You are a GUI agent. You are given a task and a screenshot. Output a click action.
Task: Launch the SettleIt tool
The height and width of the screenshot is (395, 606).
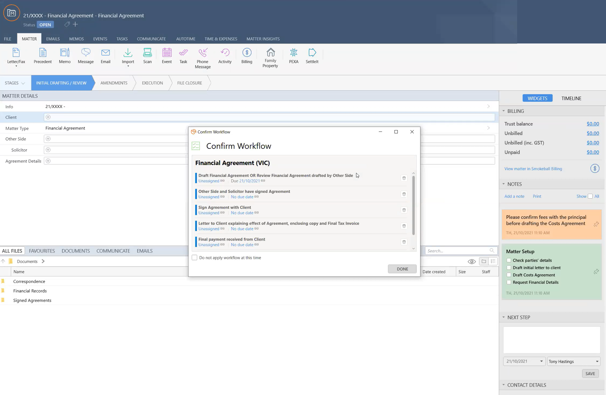click(x=312, y=56)
